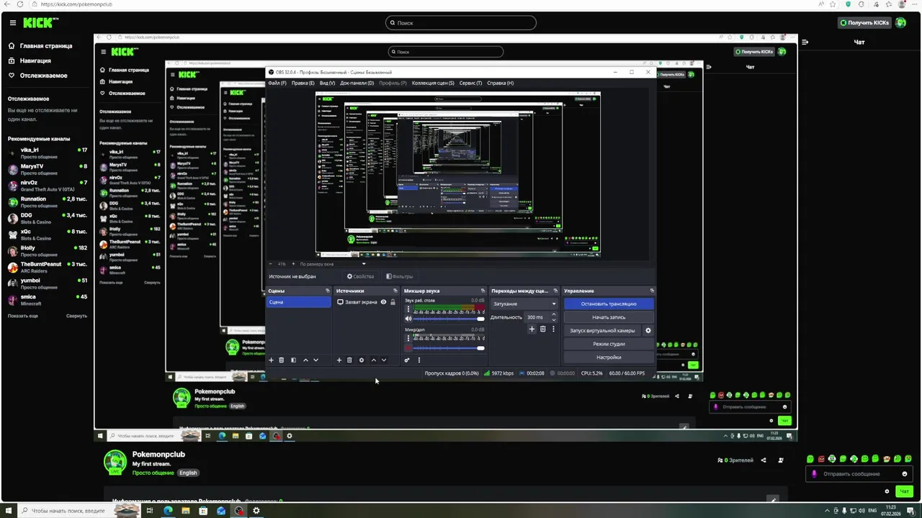Toggle eye visibility of Захват экрана in main OBS
The width and height of the screenshot is (922, 518).
pyautogui.click(x=383, y=302)
